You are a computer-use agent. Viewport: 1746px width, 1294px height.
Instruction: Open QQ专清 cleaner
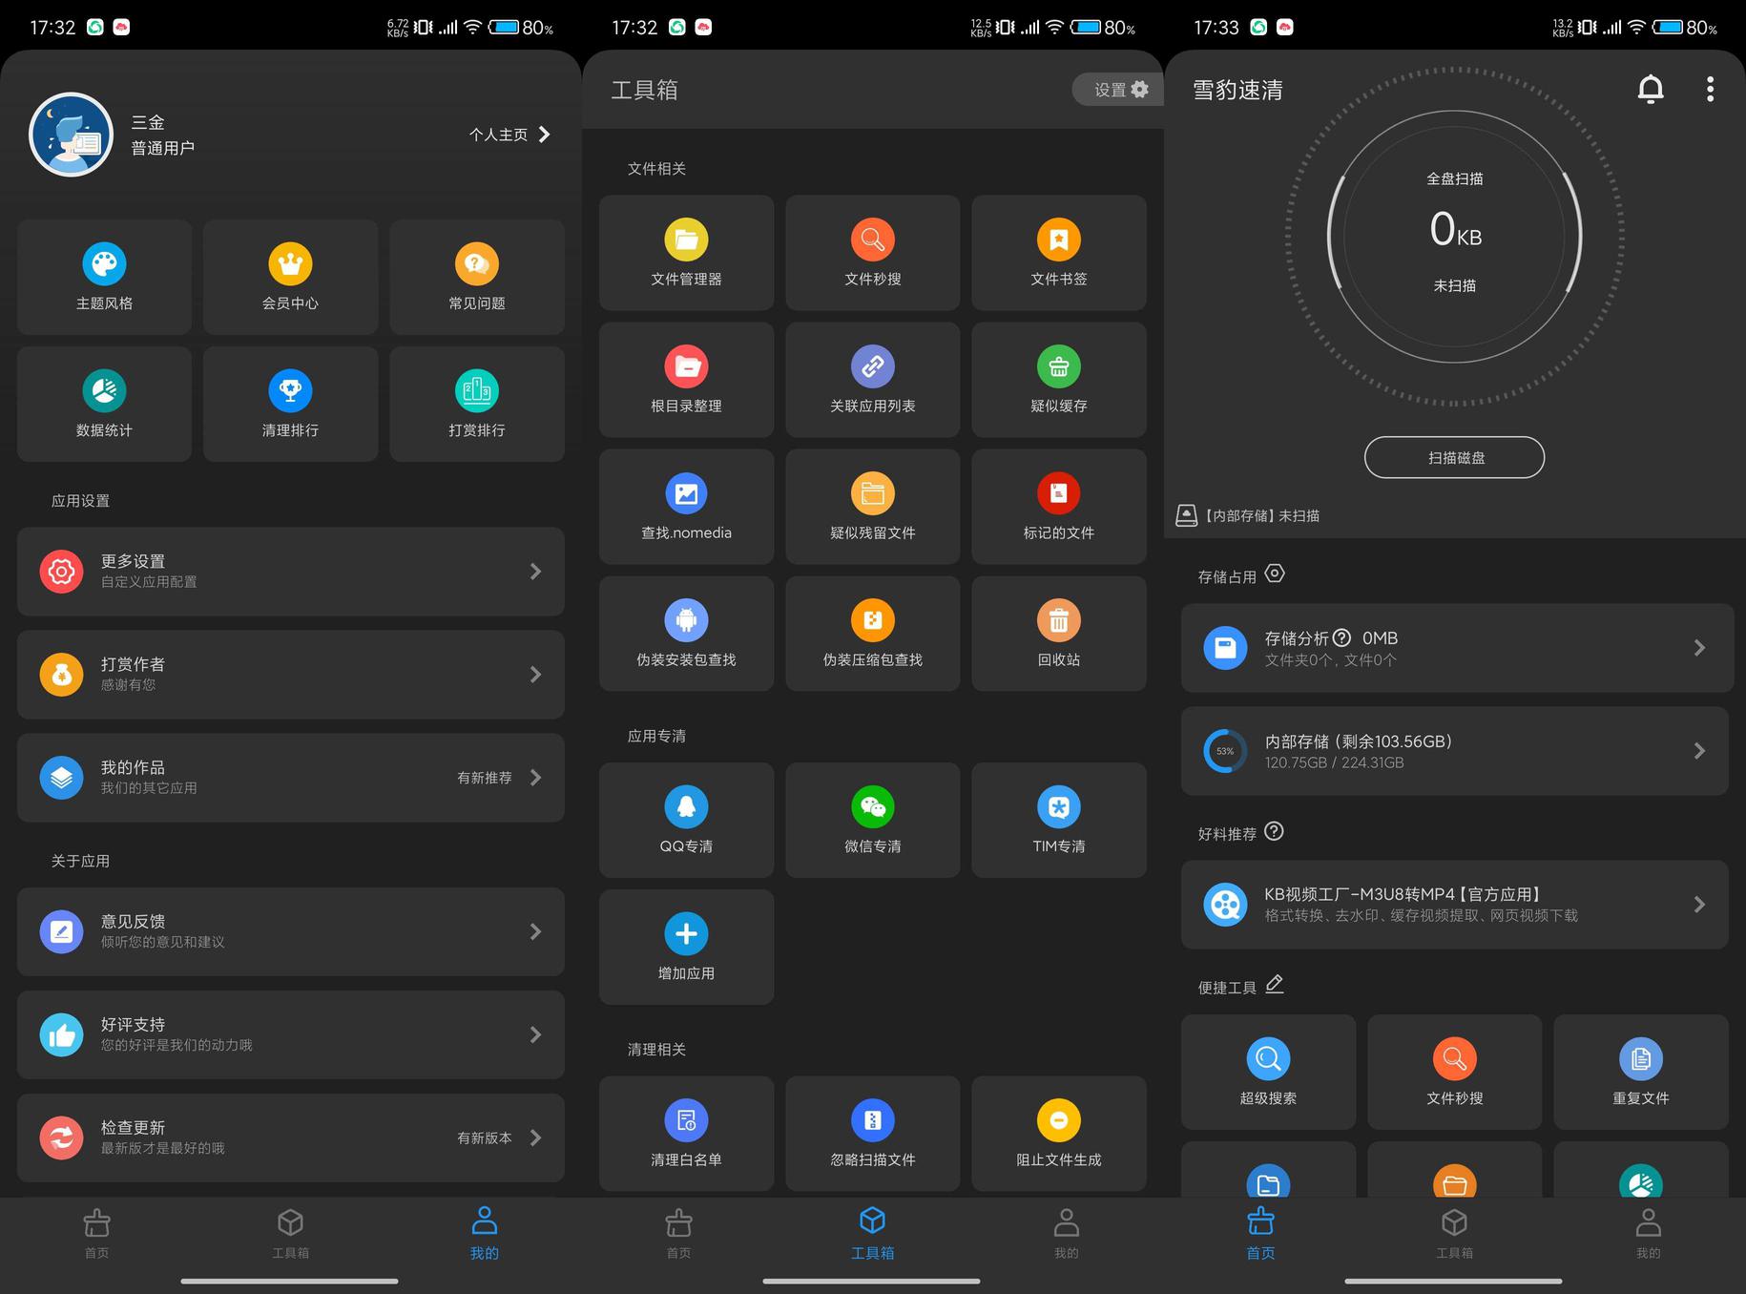point(686,820)
